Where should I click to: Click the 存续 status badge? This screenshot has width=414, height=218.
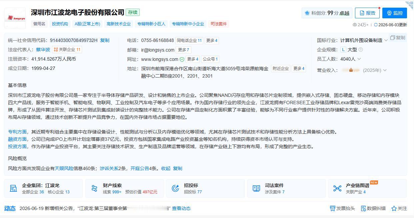click(133, 12)
